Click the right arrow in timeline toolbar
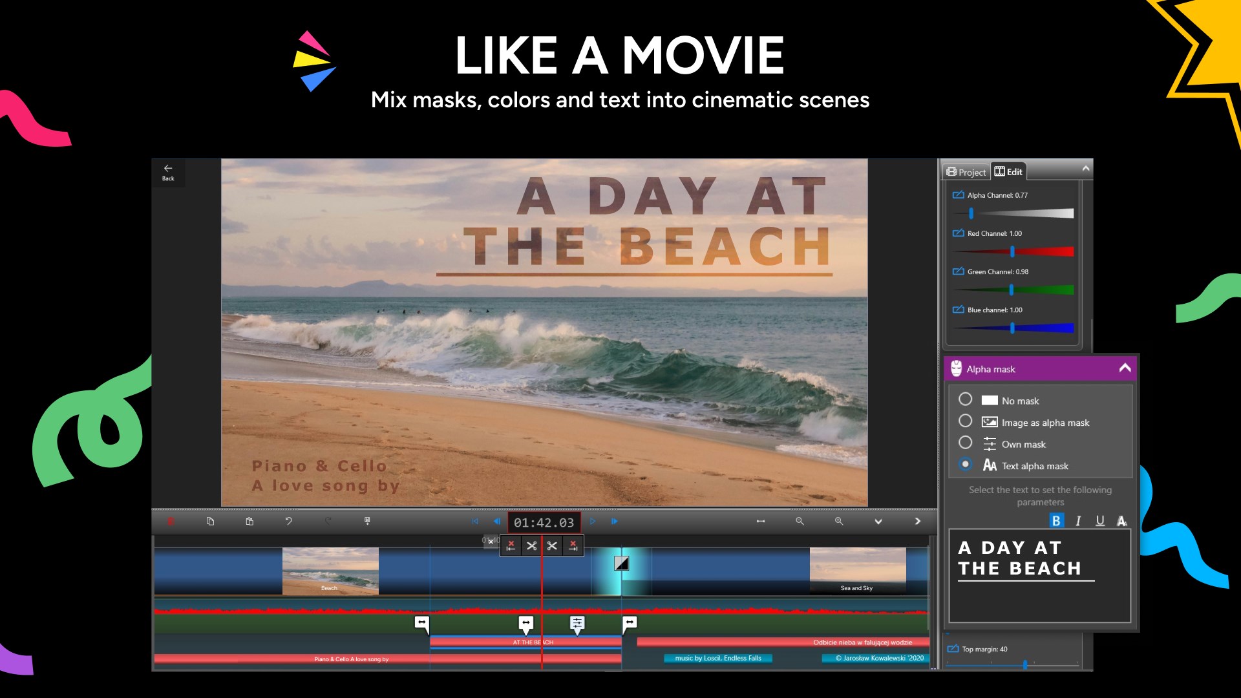 (917, 522)
